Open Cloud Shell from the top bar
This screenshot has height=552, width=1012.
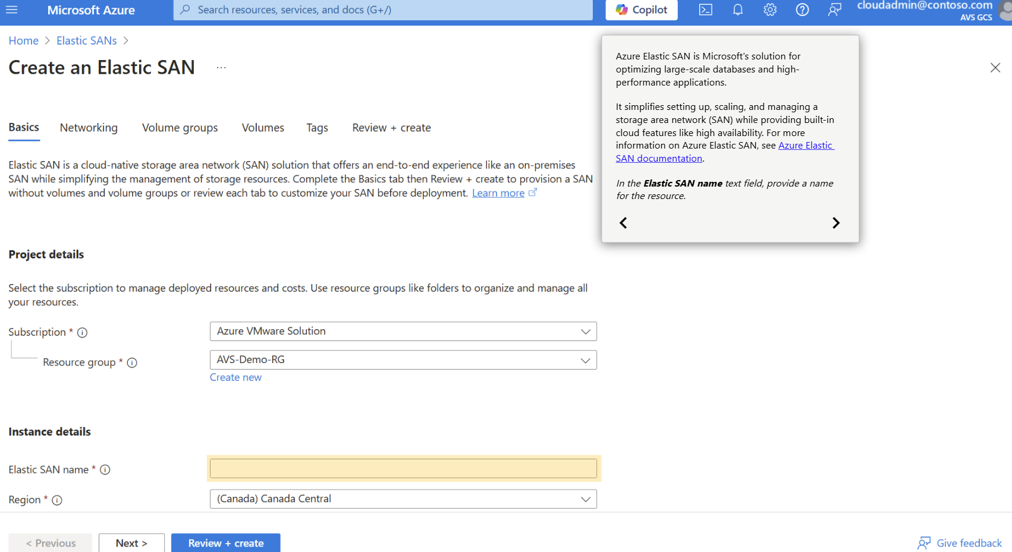pyautogui.click(x=706, y=10)
